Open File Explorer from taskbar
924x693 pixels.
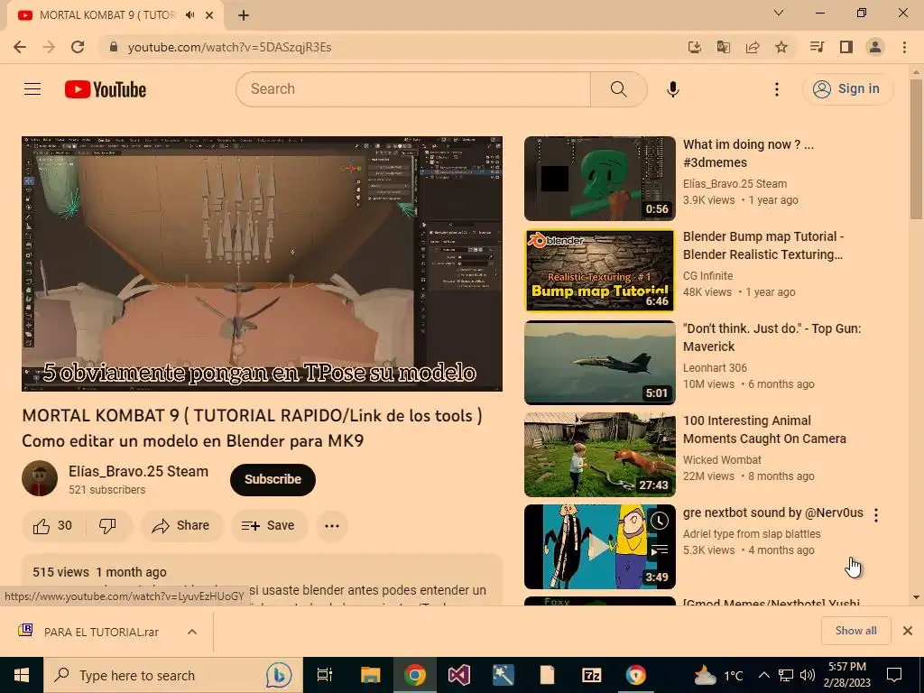(371, 675)
